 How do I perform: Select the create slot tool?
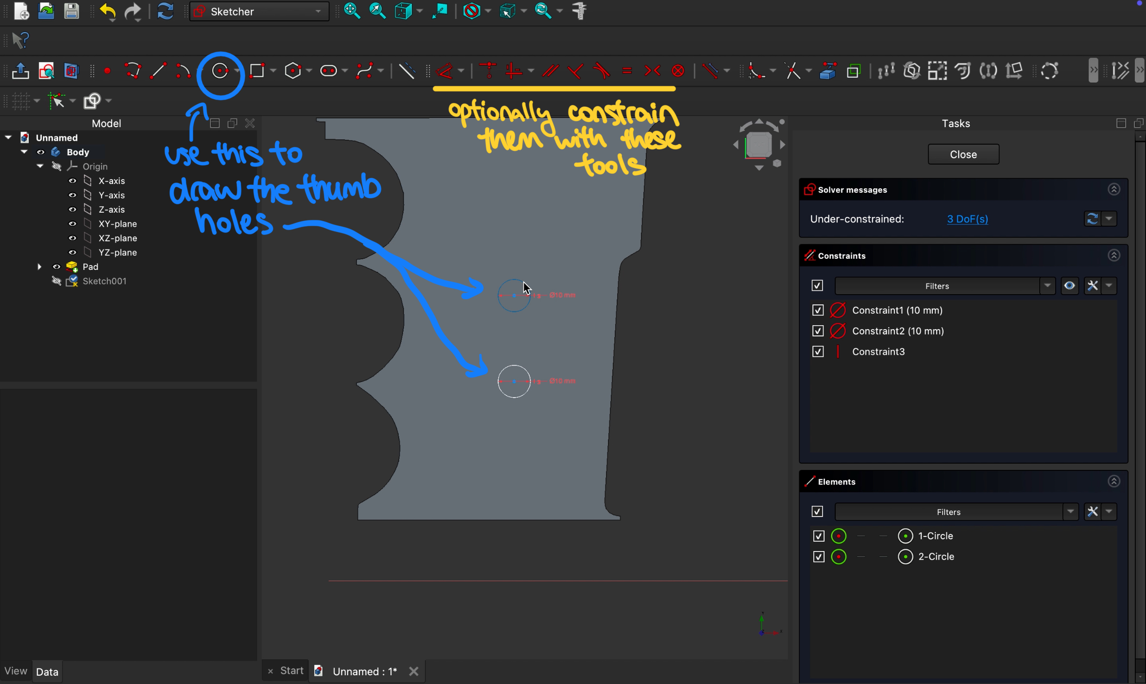pos(329,71)
